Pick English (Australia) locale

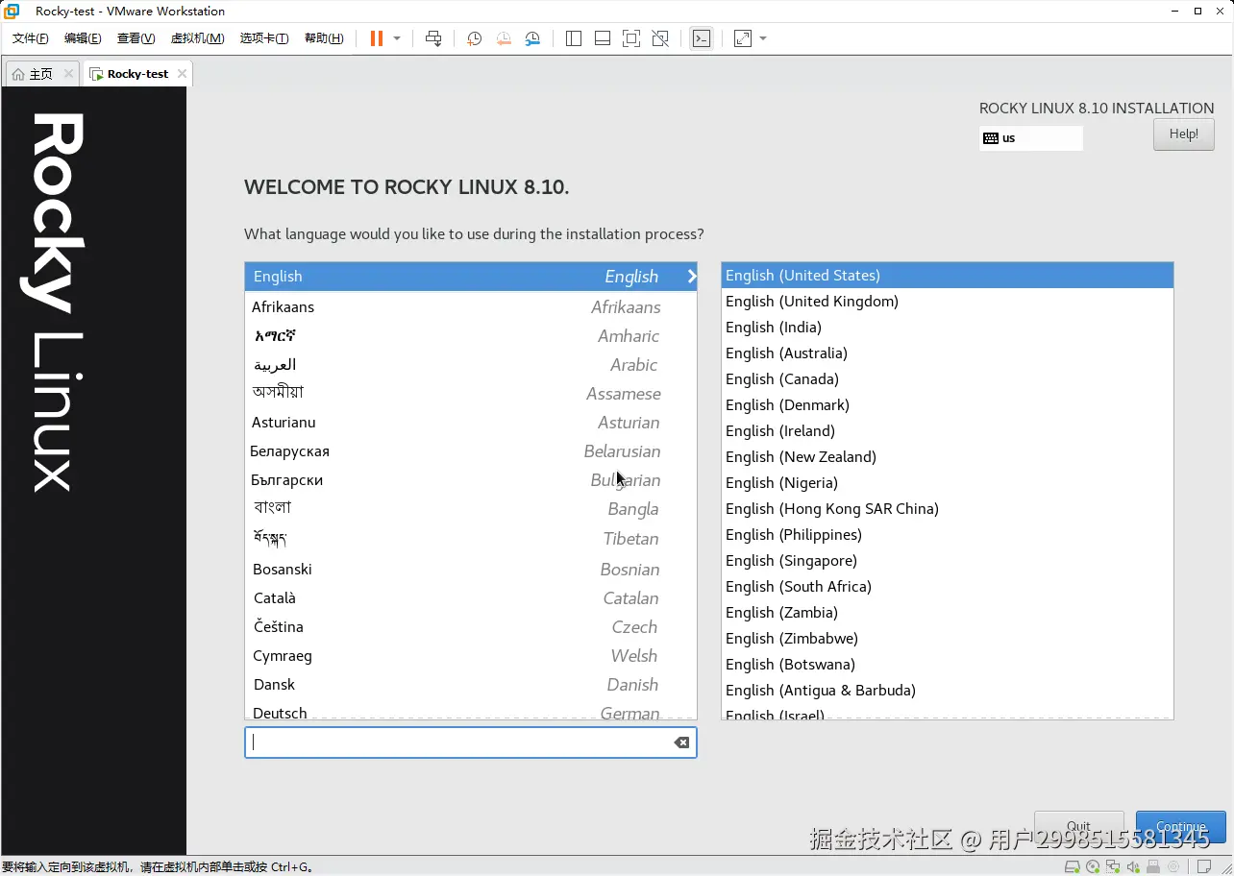pos(948,353)
